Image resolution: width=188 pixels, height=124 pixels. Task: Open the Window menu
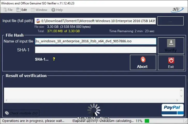(x=39, y=10)
